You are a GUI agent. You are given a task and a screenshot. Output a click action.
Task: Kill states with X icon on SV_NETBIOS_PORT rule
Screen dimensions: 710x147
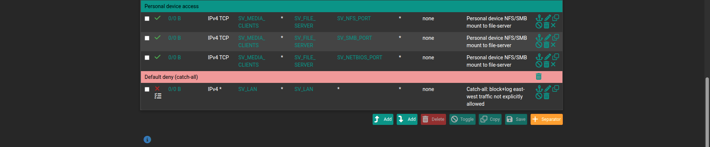[553, 64]
